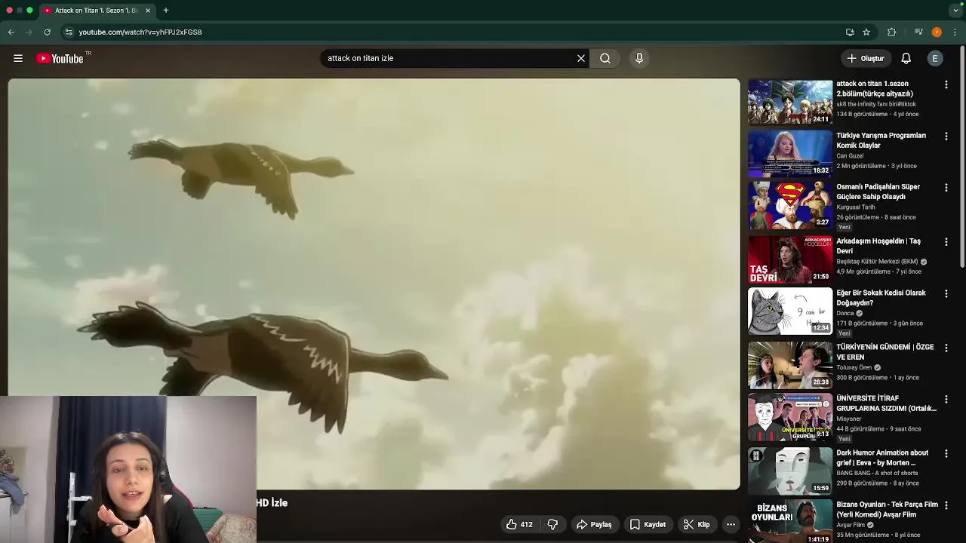Open the Chrome extensions puzzle icon
The height and width of the screenshot is (543, 966).
tap(892, 32)
